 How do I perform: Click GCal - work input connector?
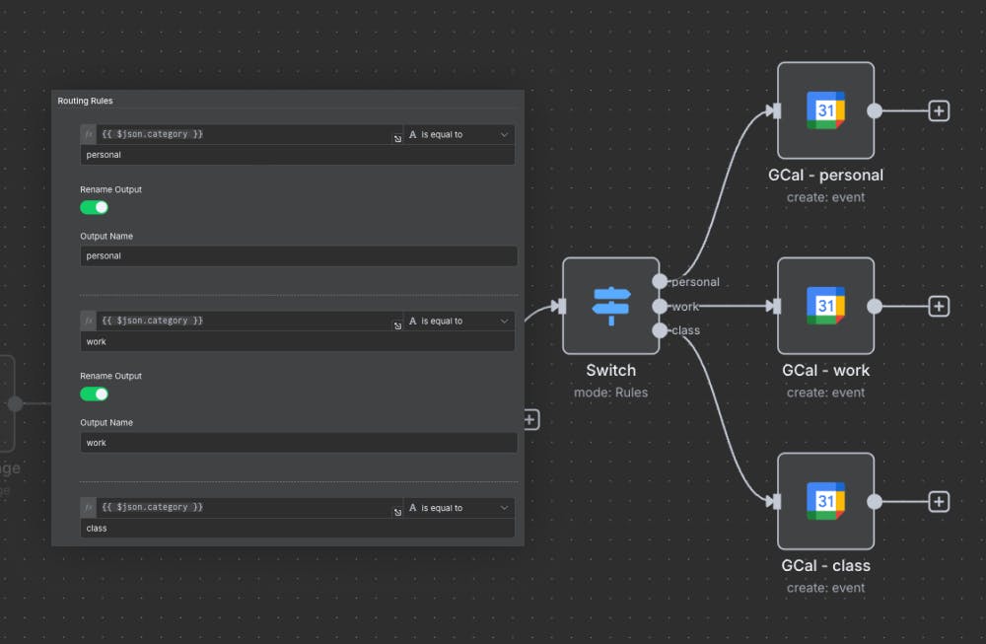coord(777,307)
